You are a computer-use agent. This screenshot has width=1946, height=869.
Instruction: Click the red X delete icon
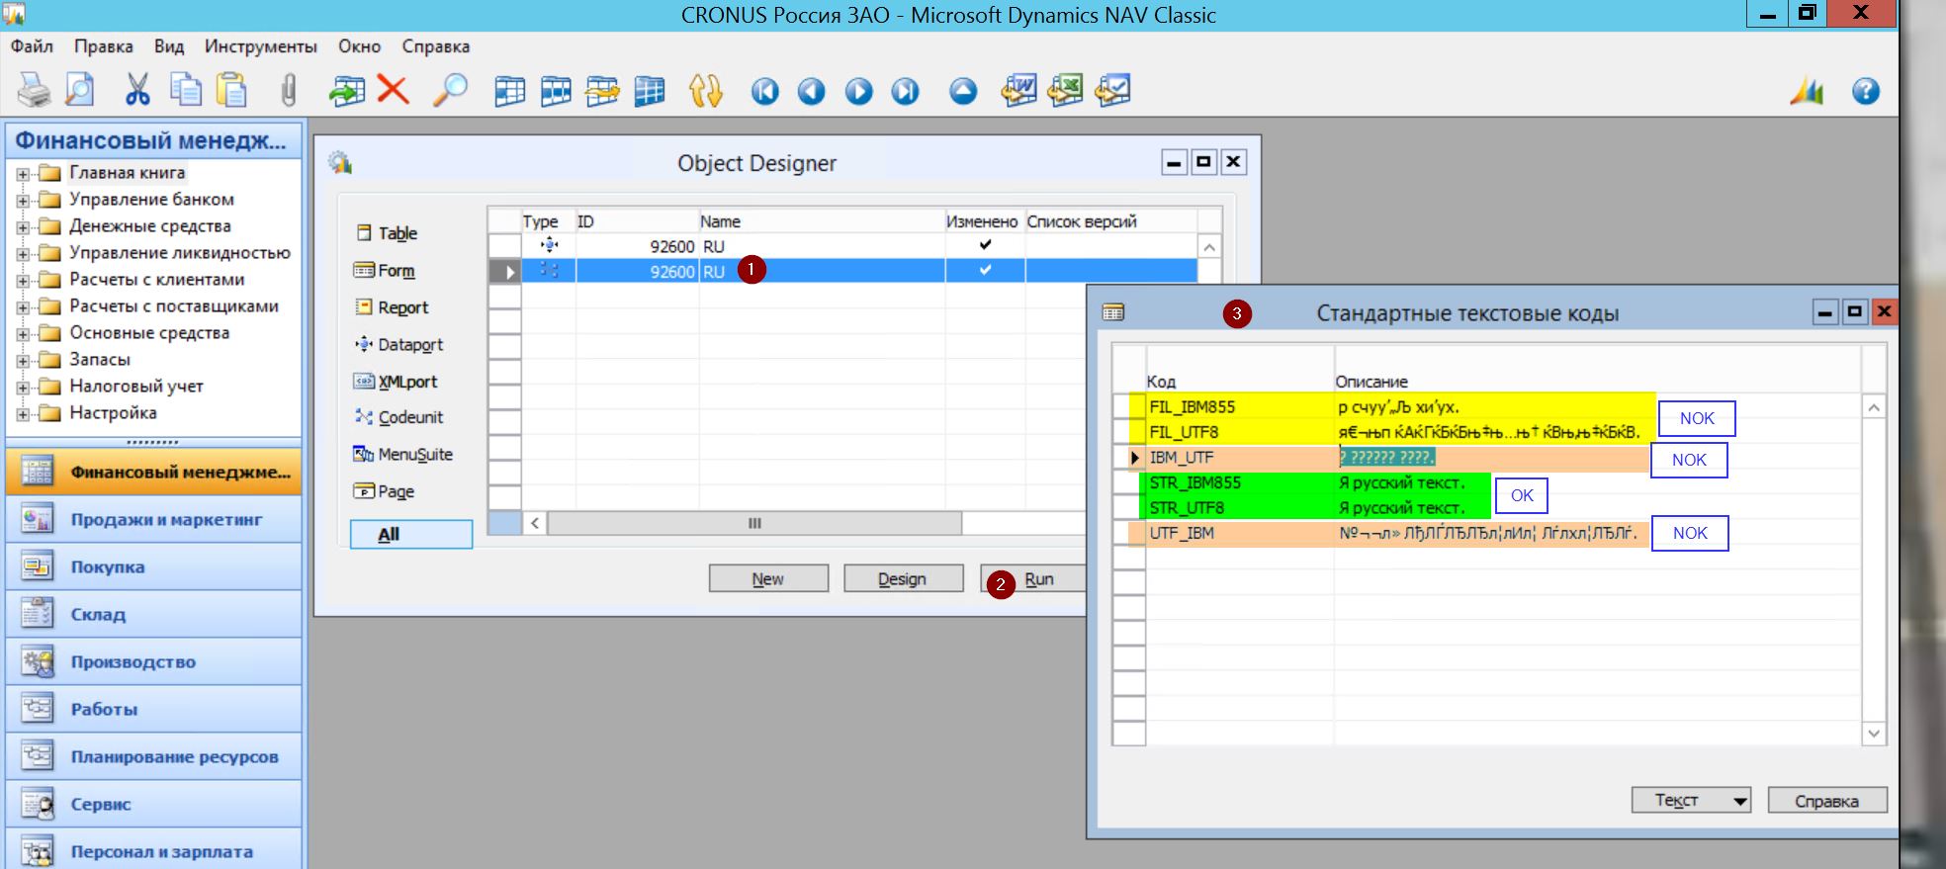pyautogui.click(x=393, y=91)
